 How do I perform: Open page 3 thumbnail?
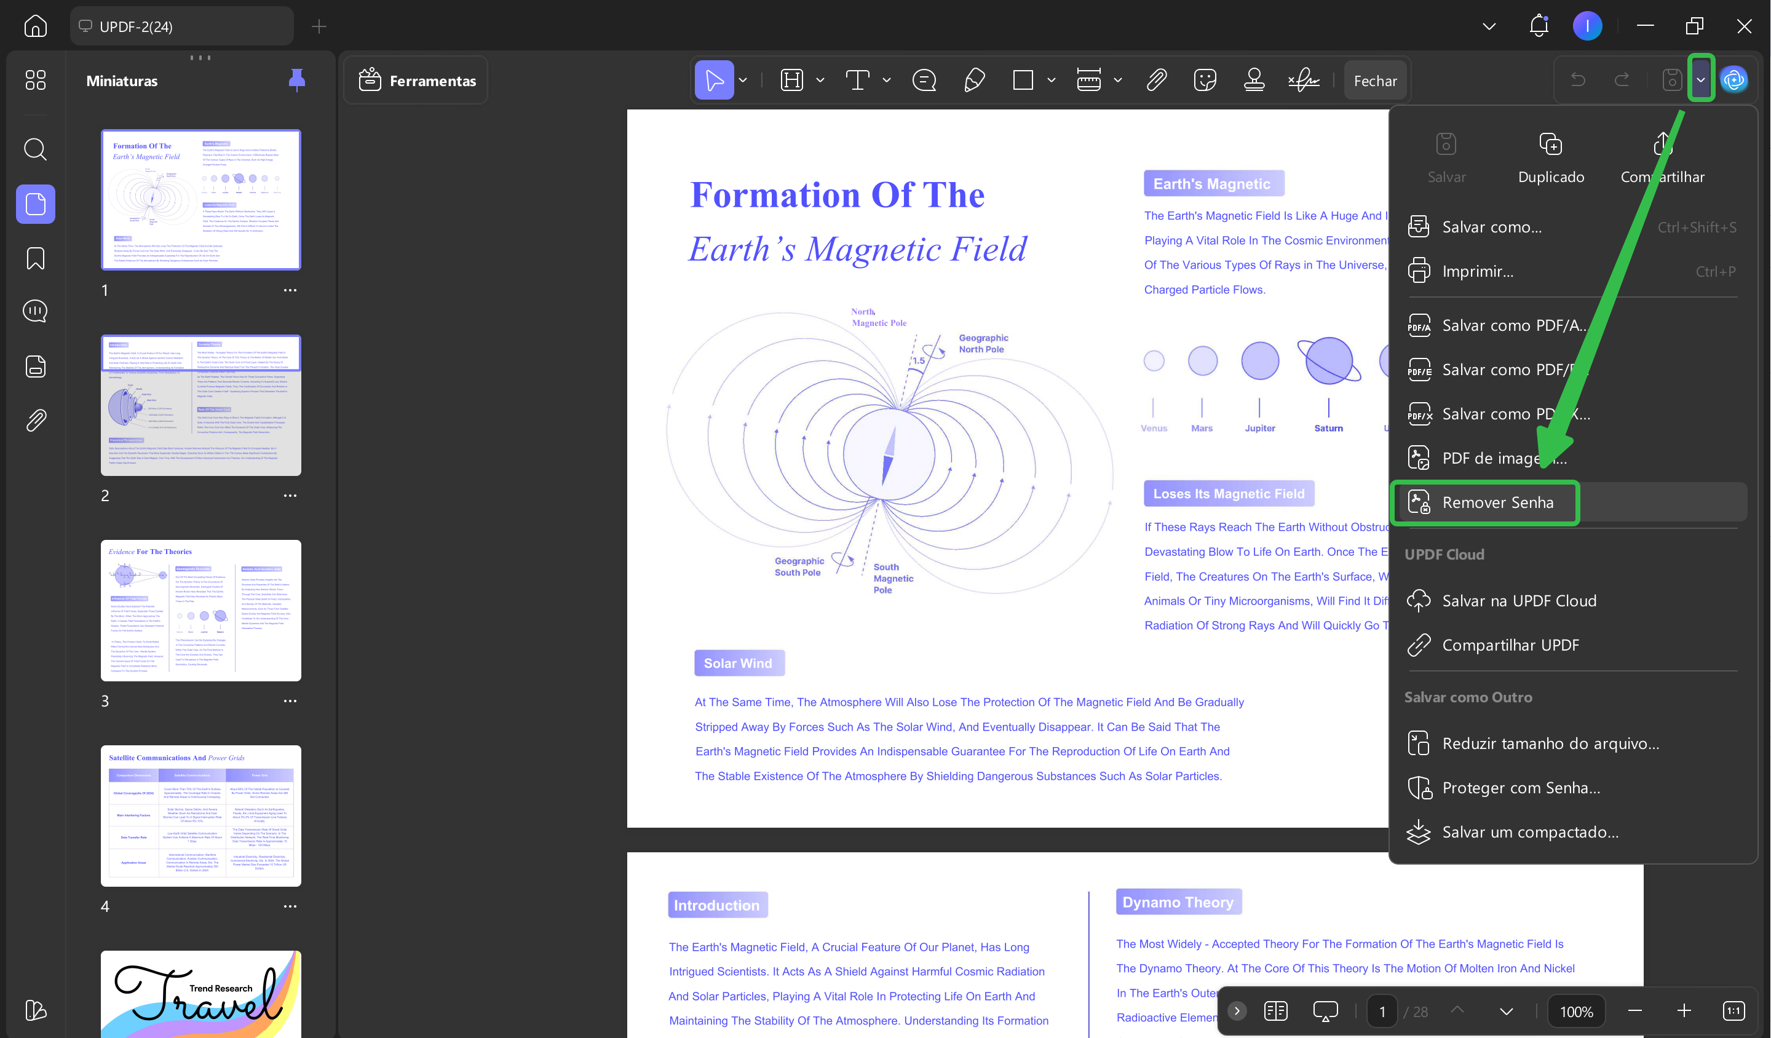click(x=201, y=610)
